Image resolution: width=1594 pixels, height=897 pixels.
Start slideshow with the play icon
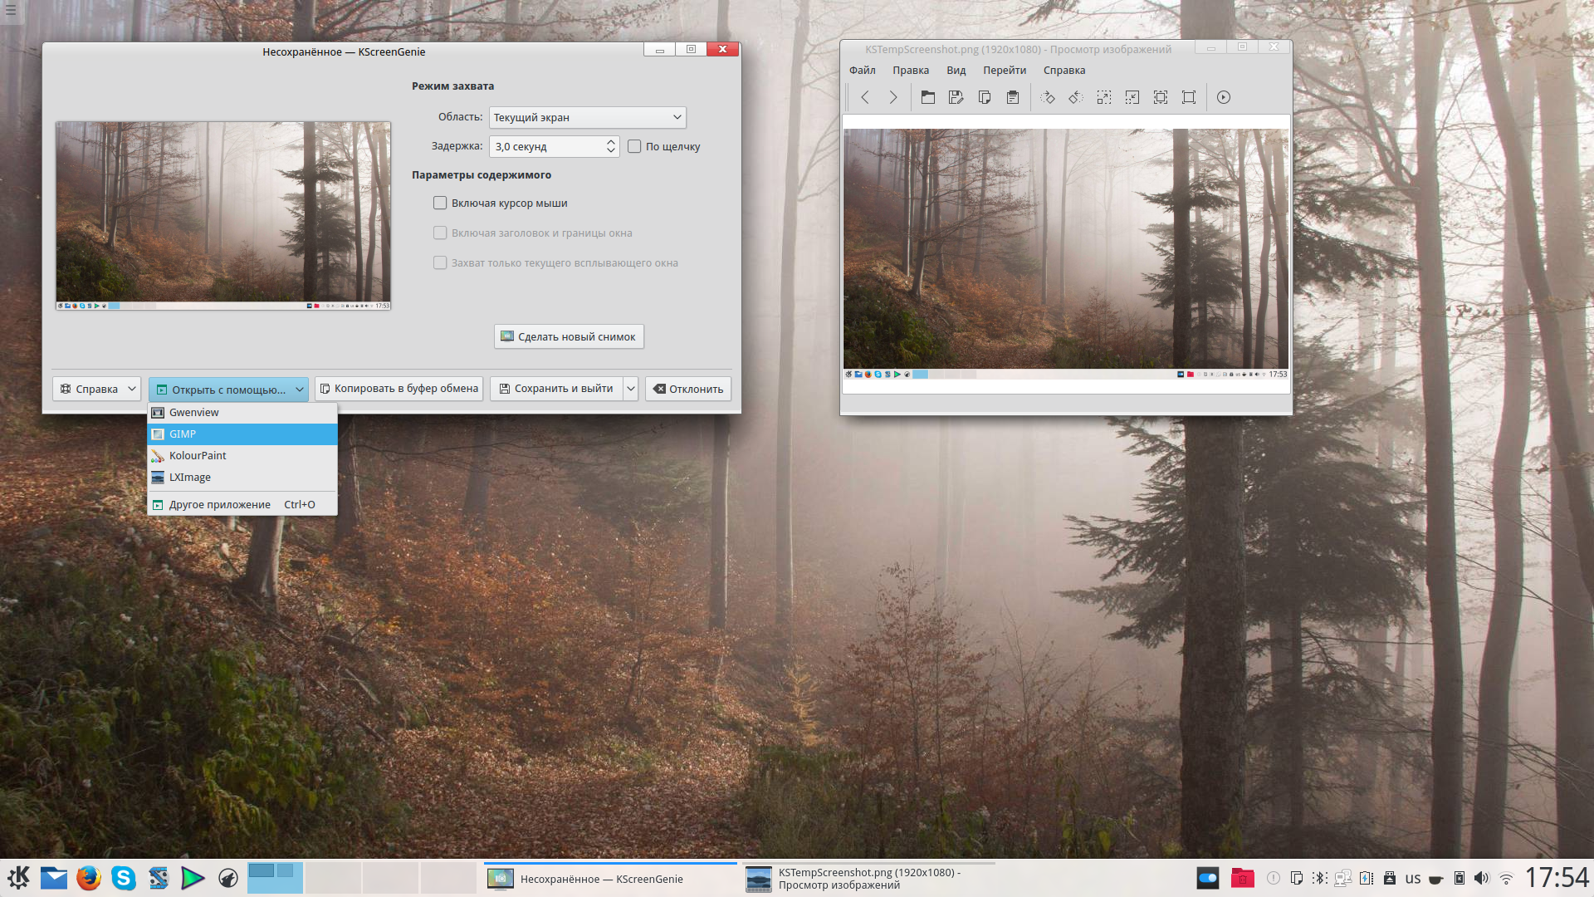pyautogui.click(x=1224, y=97)
